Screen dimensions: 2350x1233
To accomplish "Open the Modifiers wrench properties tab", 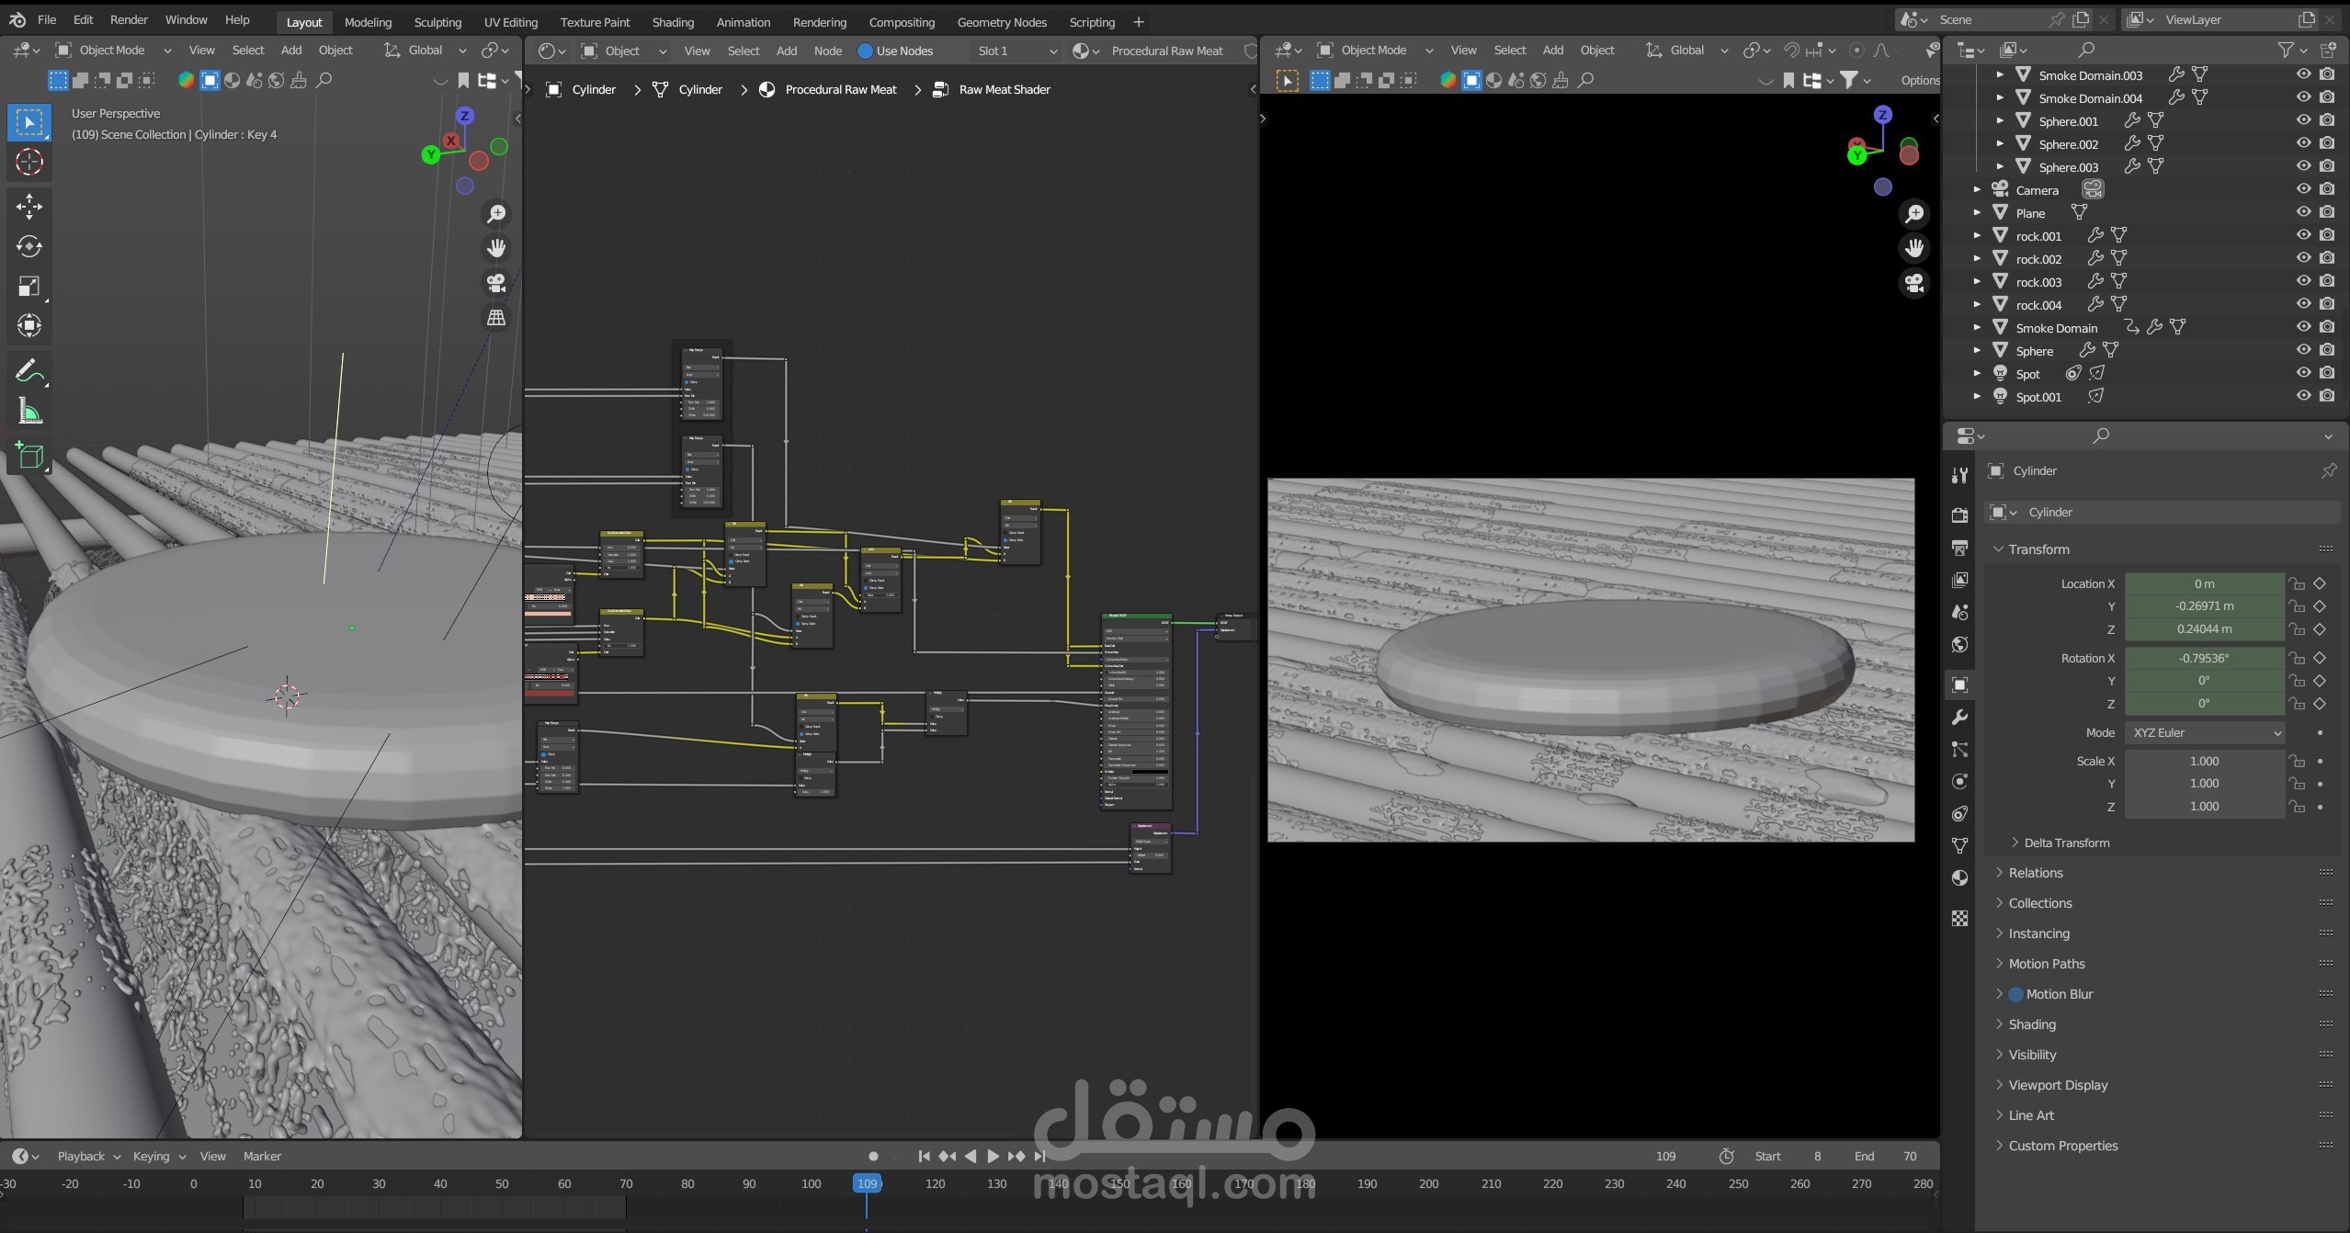I will coord(1959,718).
